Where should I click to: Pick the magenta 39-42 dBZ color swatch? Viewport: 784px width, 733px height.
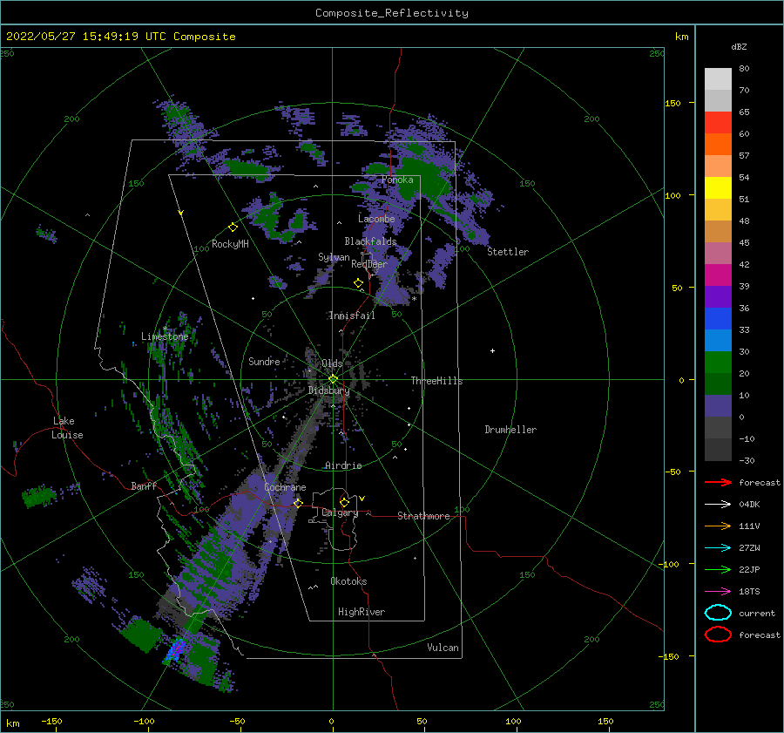coord(718,275)
